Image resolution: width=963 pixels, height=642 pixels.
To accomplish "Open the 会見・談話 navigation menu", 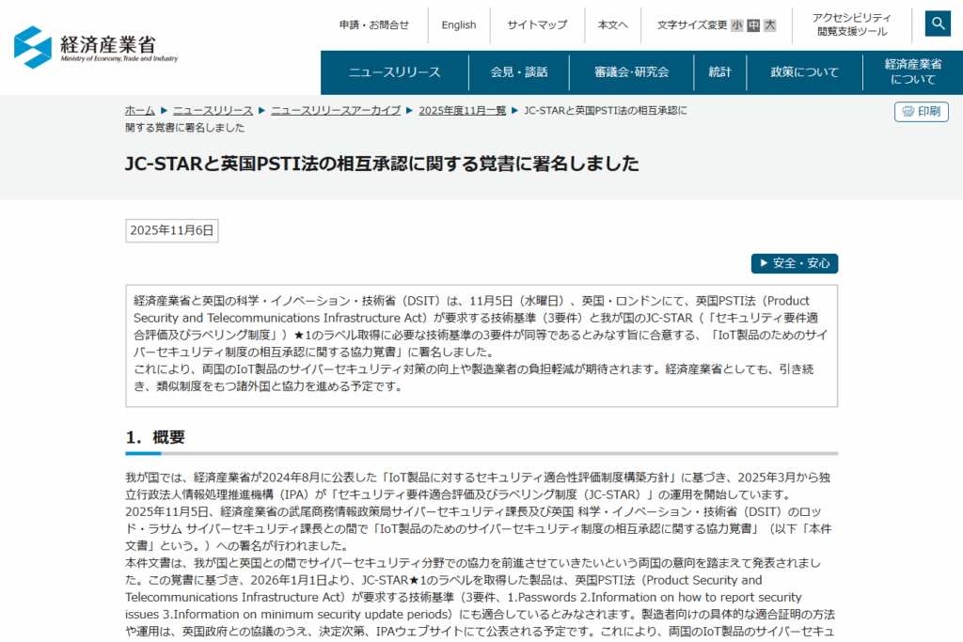I will pyautogui.click(x=518, y=71).
